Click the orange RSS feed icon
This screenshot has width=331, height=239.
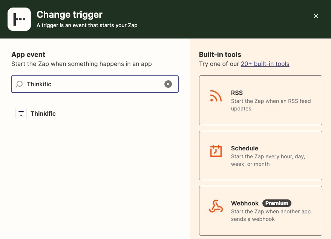pyautogui.click(x=216, y=96)
